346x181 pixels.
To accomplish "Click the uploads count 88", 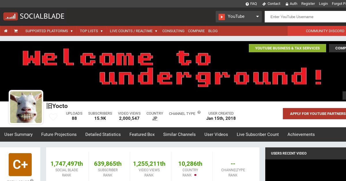I will coord(74,118).
